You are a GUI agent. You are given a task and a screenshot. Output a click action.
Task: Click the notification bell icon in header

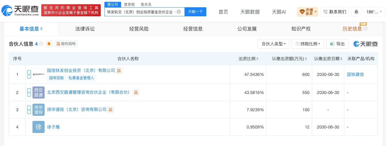[x=356, y=12]
